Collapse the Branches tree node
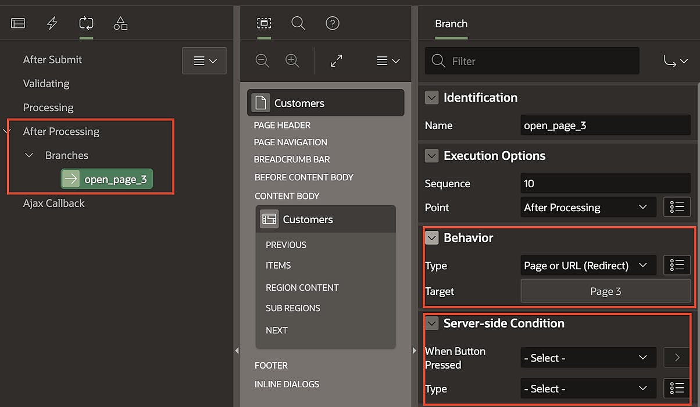 [28, 155]
